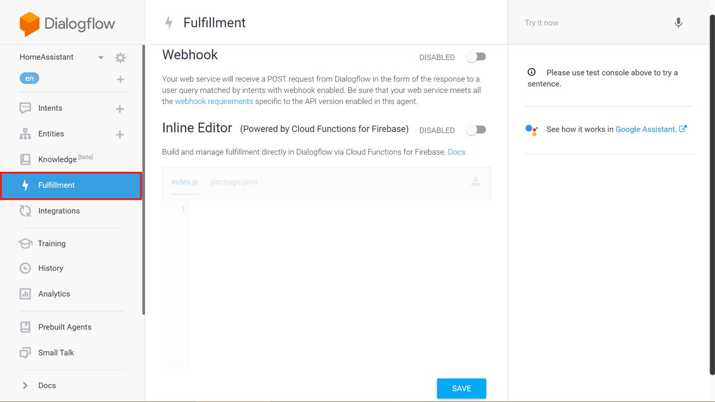Click the Training graduation cap icon
Image resolution: width=715 pixels, height=402 pixels.
(25, 243)
